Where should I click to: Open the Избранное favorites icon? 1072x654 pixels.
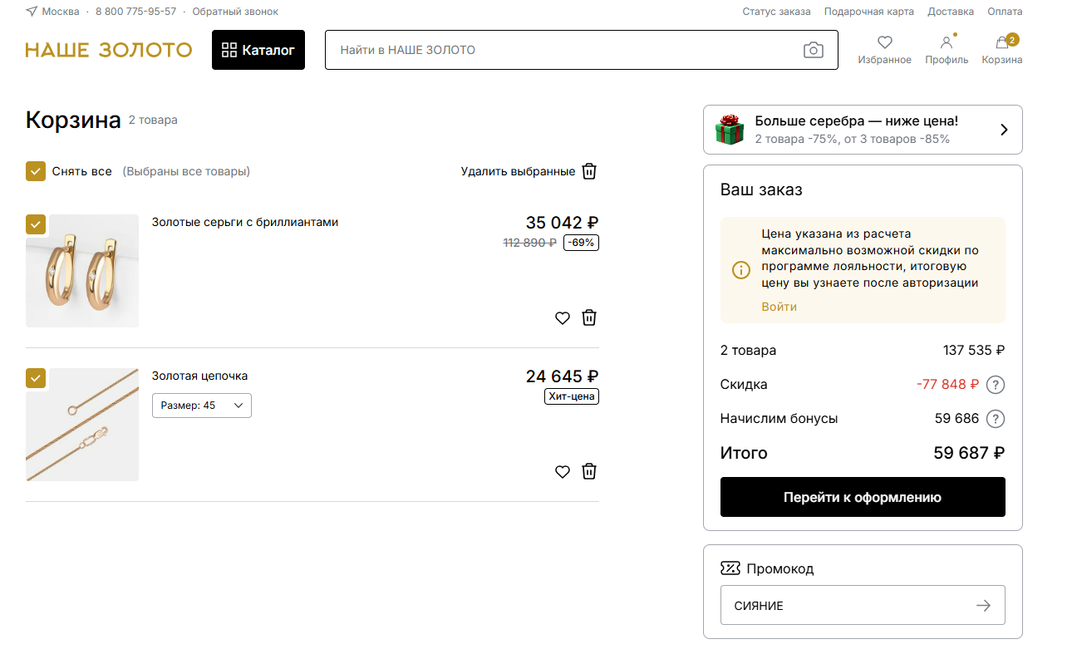[x=884, y=43]
